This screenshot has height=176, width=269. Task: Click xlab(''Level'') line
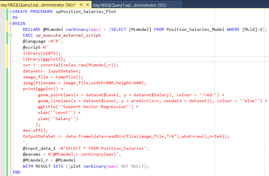tap(59, 113)
